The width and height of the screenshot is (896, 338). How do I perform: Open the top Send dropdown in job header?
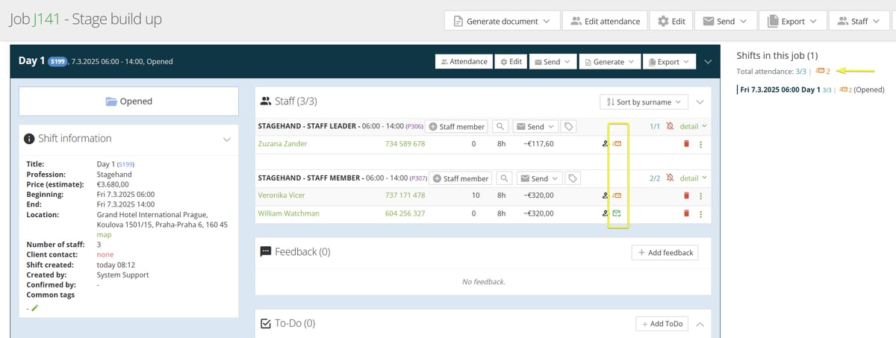(726, 22)
